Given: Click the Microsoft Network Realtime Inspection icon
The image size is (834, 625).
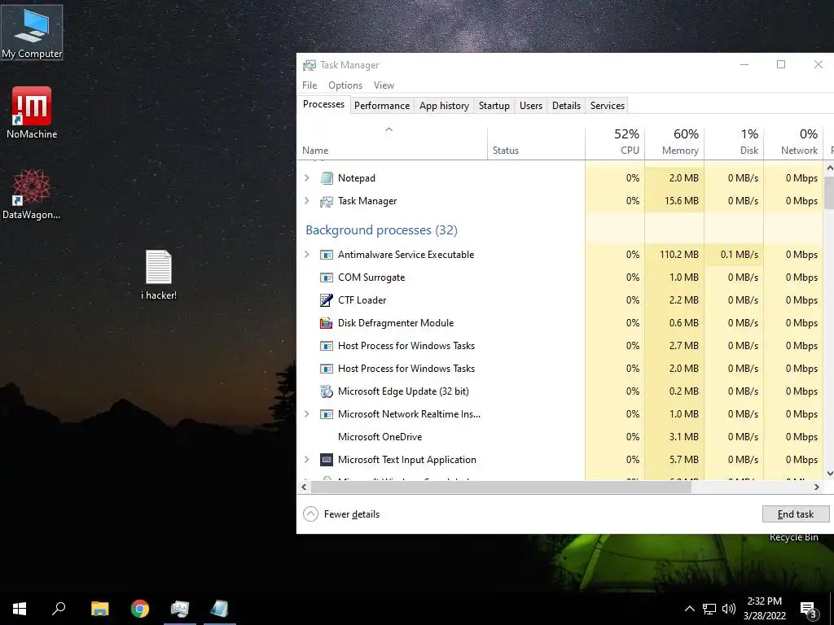Looking at the screenshot, I should point(327,414).
